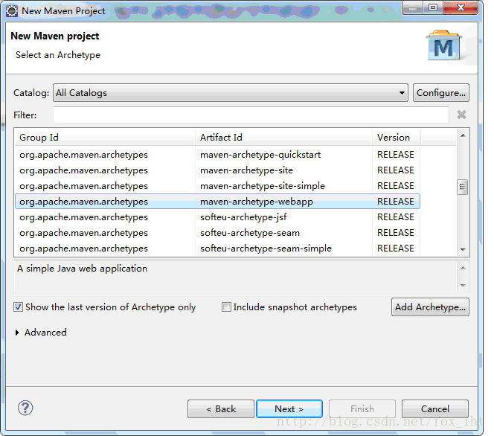Select the maven-archetype-site row

coord(217,170)
